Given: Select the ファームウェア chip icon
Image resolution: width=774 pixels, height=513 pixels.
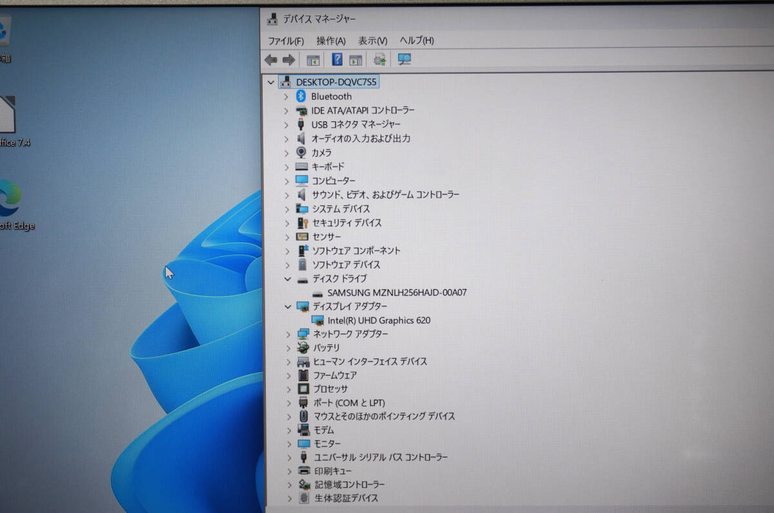Looking at the screenshot, I should pos(303,375).
